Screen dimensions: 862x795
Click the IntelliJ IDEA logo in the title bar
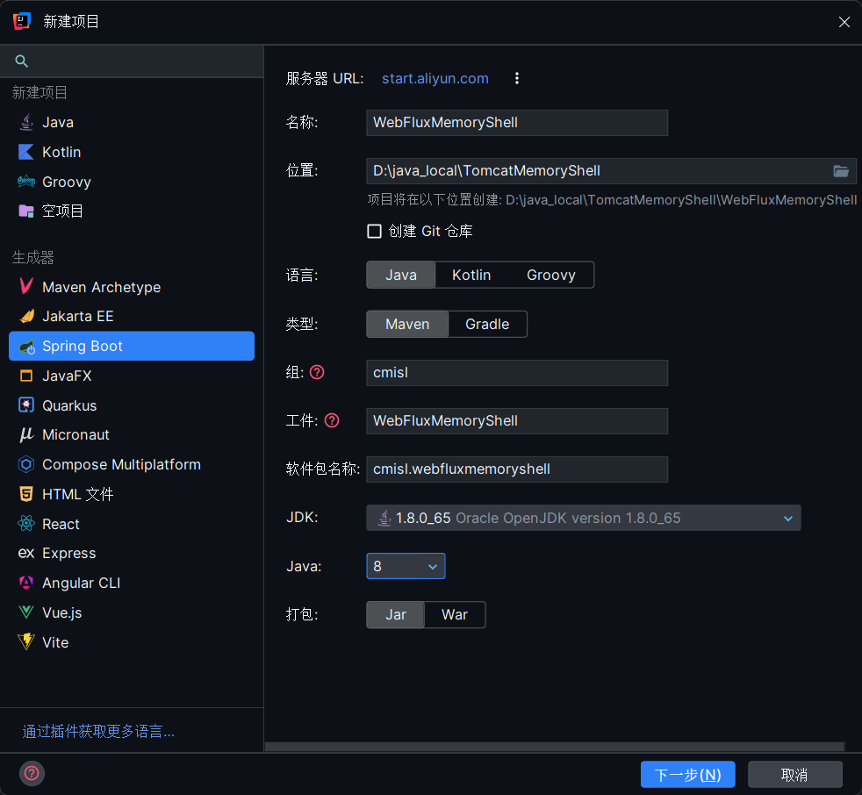click(21, 21)
